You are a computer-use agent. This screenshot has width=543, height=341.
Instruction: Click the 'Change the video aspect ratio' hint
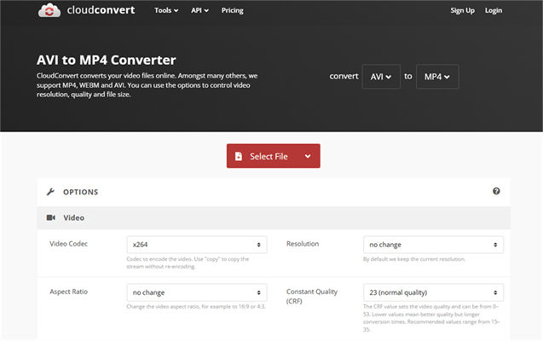point(196,307)
